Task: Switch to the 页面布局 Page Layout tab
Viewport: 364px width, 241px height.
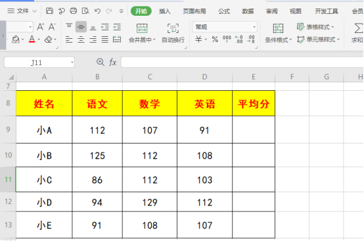Action: (194, 11)
